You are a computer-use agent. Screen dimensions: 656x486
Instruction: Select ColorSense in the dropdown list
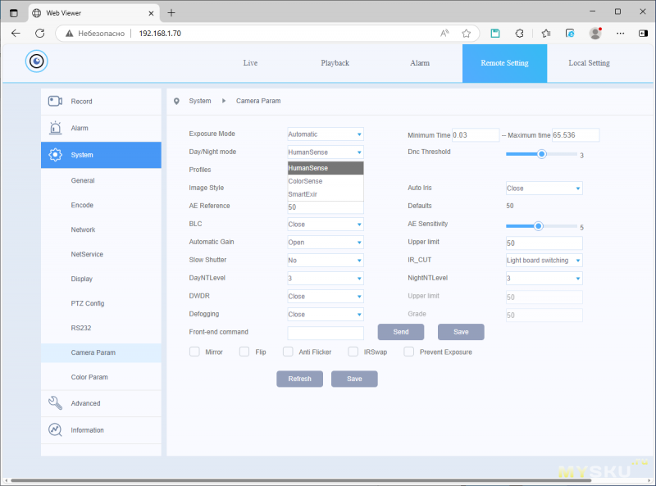pyautogui.click(x=326, y=181)
